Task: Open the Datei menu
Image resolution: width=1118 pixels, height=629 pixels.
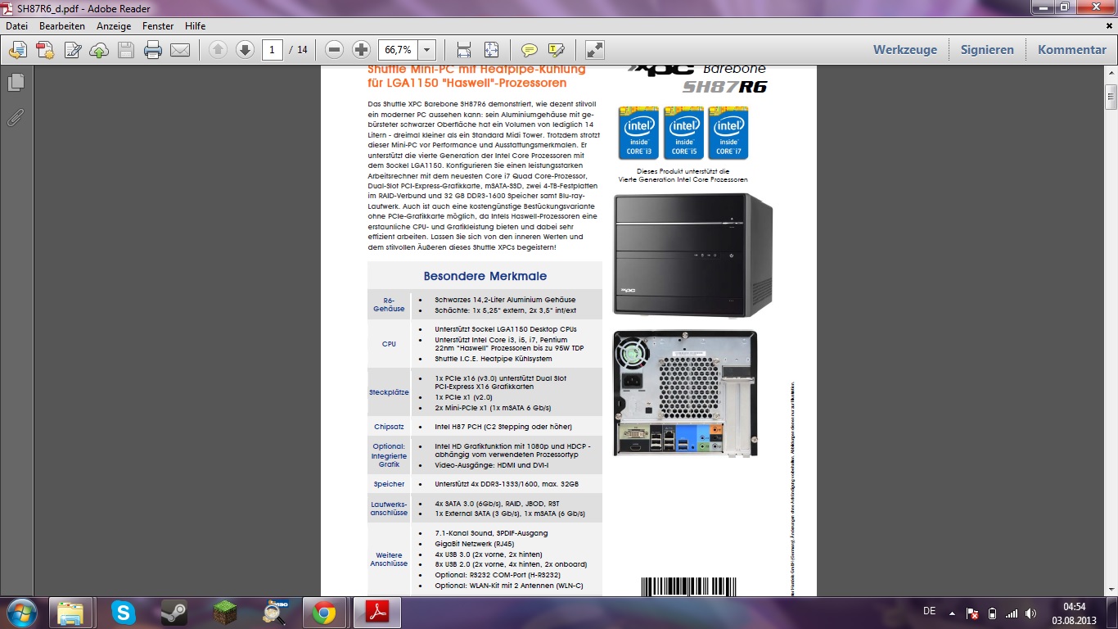Action: (x=16, y=26)
